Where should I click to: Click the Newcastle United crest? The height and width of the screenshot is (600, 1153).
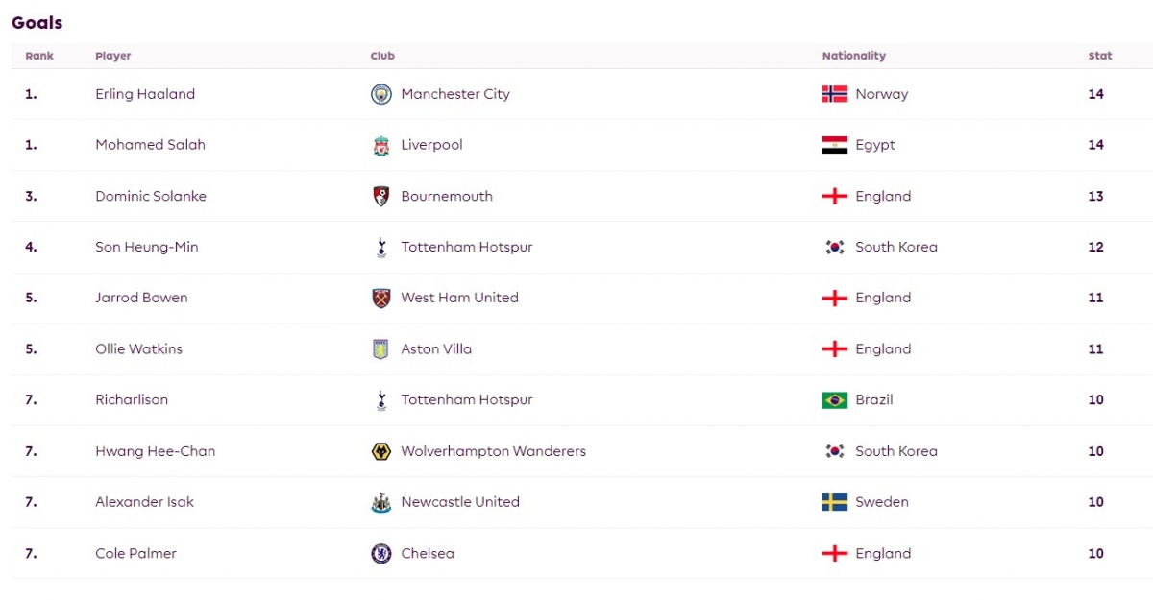coord(381,502)
